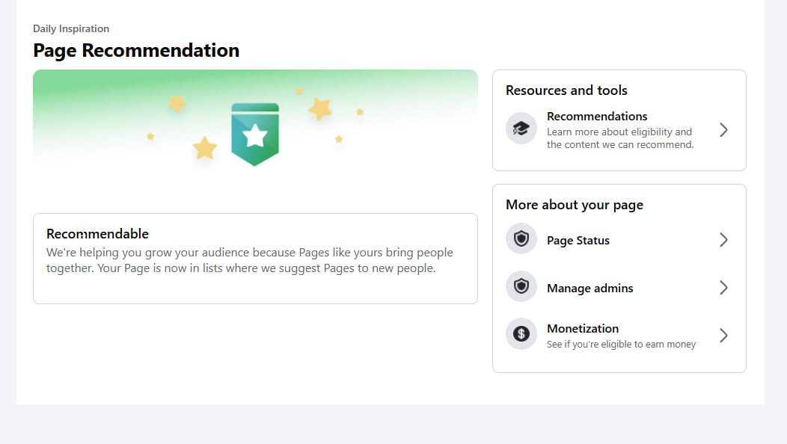Image resolution: width=787 pixels, height=444 pixels.
Task: Click the Manage admins shield icon
Action: [x=521, y=286]
